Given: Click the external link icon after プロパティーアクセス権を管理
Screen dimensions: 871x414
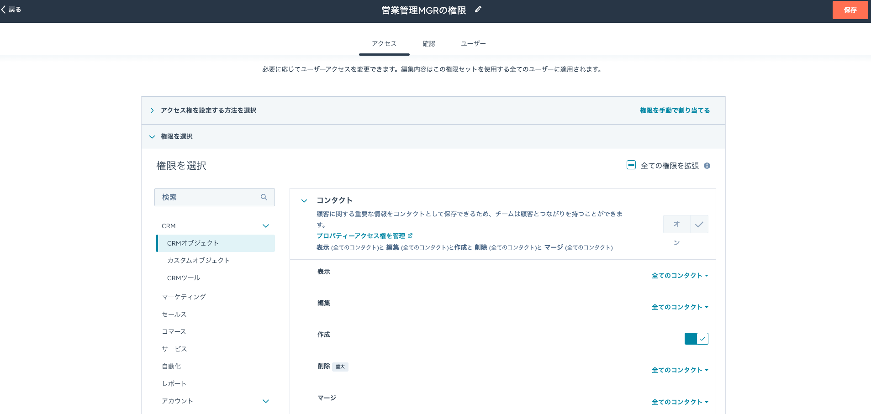Looking at the screenshot, I should (x=410, y=236).
